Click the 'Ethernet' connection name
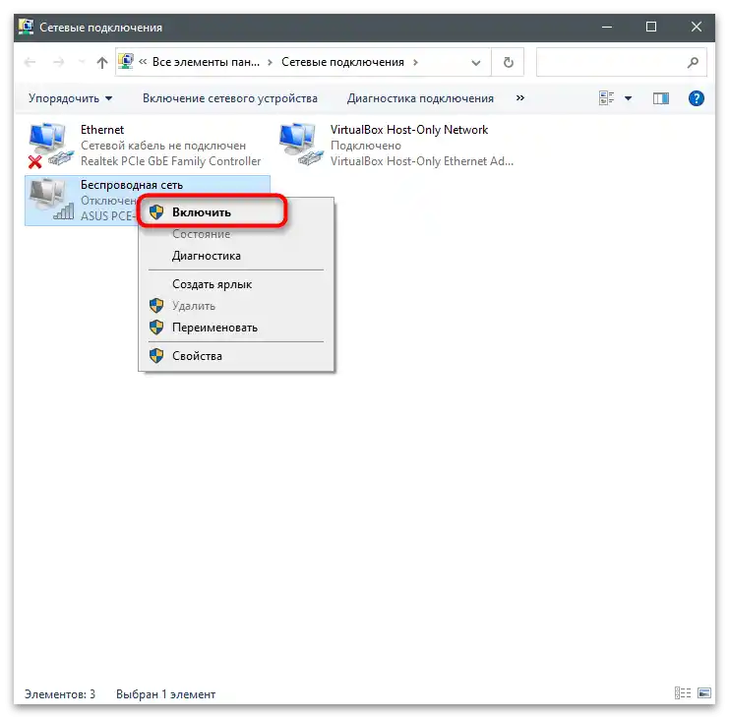 click(102, 130)
